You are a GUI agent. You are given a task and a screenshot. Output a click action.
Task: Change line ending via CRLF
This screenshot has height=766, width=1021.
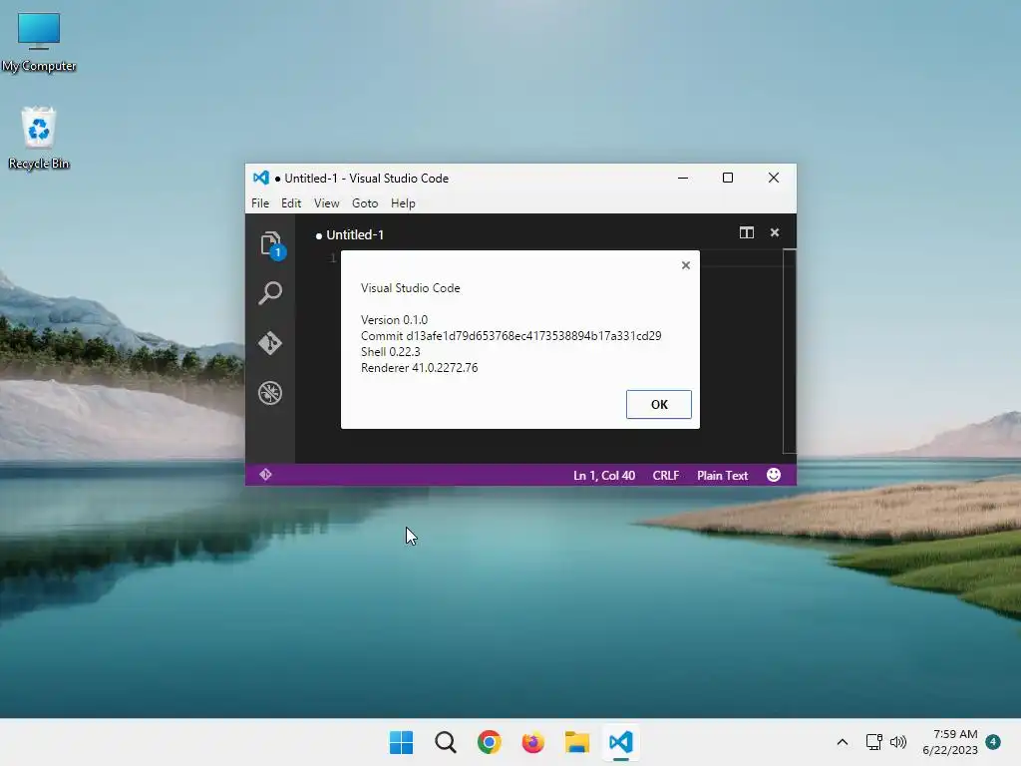click(665, 476)
